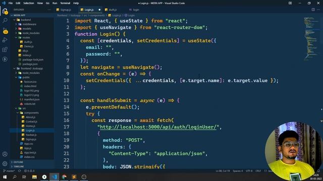323x181 pixels.
Task: Open db.js in the backend folder
Action: (x=25, y=51)
